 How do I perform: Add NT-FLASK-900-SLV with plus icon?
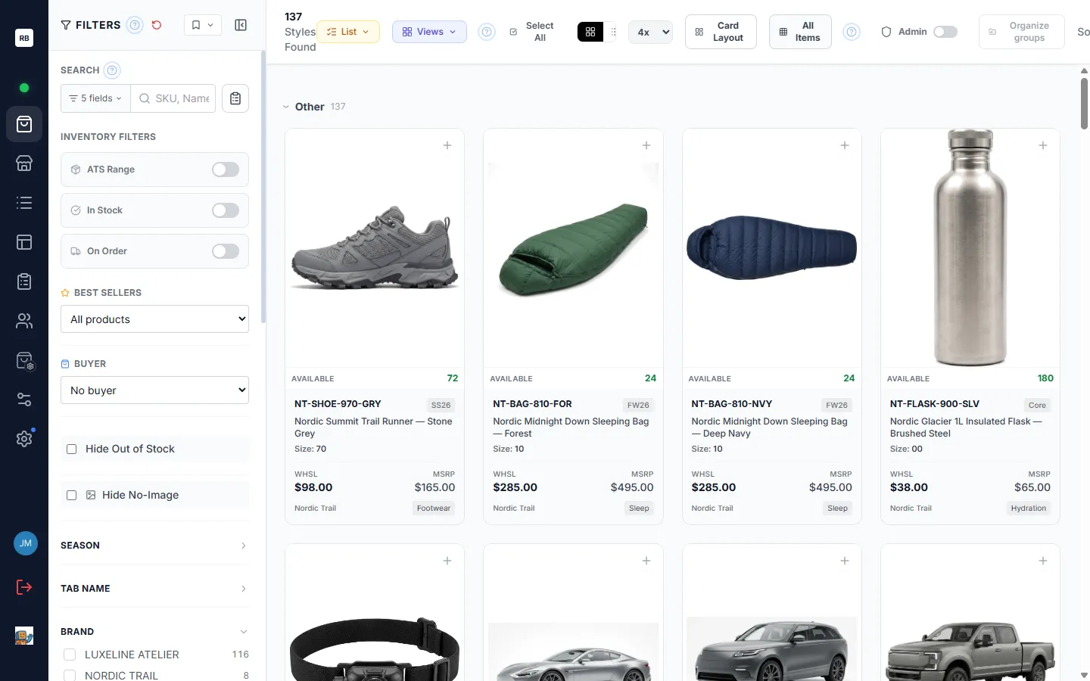(x=1043, y=145)
